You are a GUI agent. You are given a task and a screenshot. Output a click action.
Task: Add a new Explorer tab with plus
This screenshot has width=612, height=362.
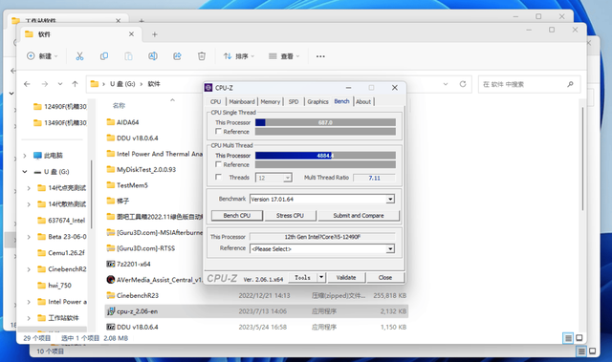coord(155,34)
